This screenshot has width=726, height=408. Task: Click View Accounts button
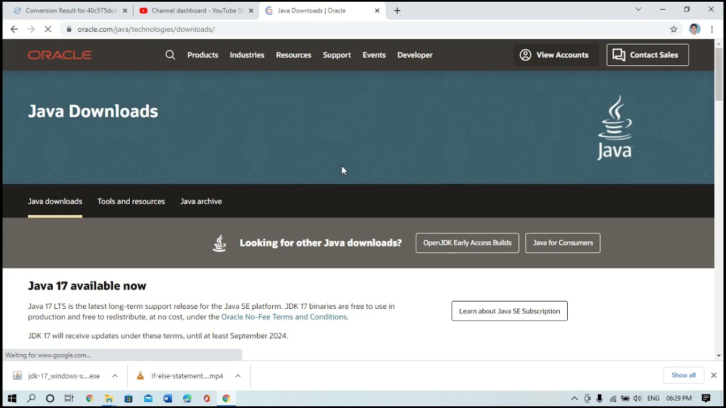[x=556, y=55]
